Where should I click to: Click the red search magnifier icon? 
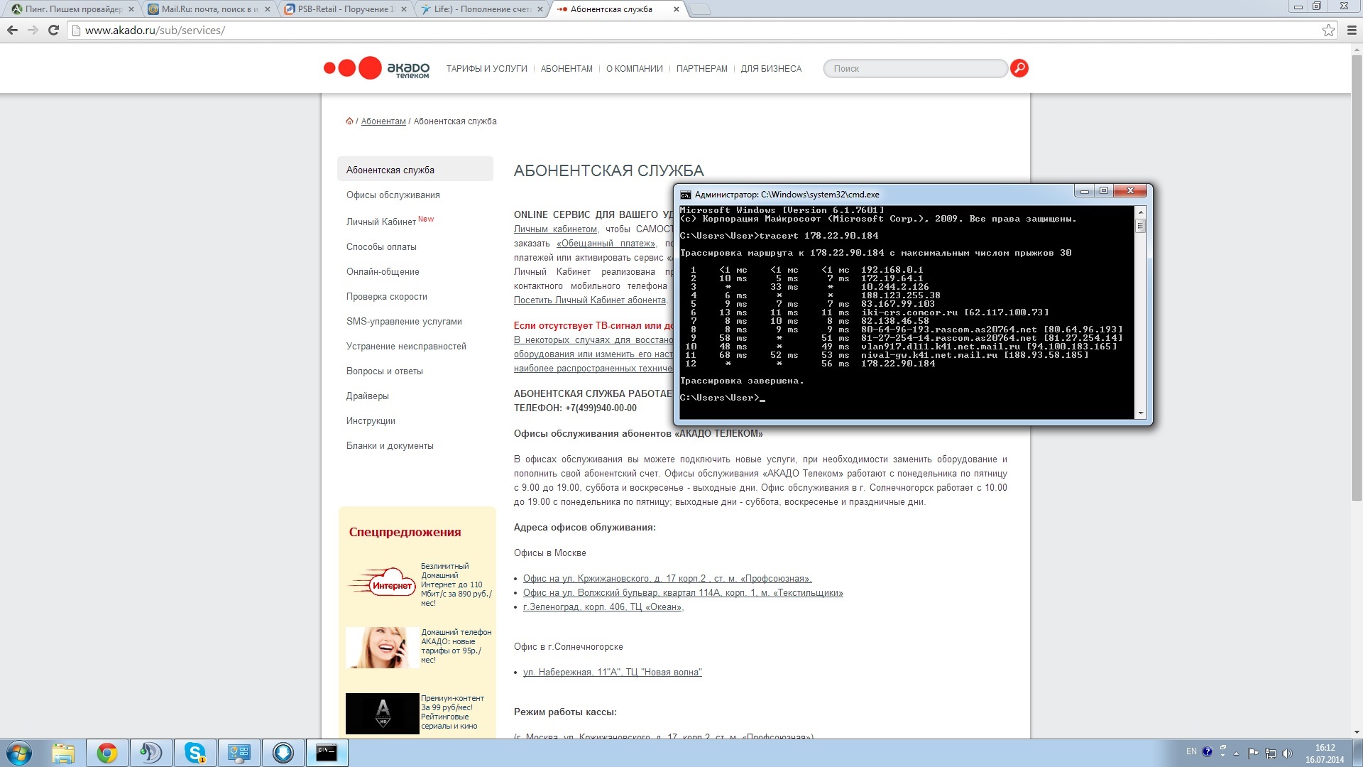point(1019,68)
